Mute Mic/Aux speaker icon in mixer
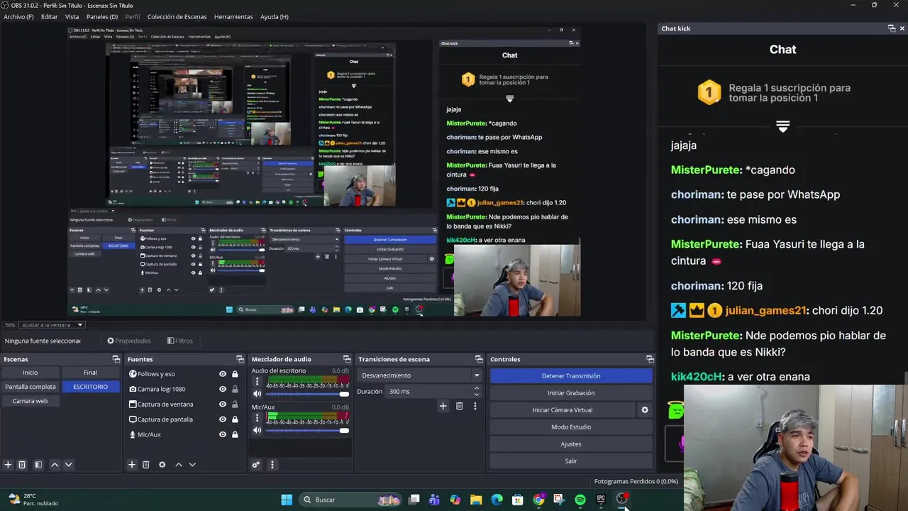This screenshot has width=908, height=511. (x=257, y=430)
